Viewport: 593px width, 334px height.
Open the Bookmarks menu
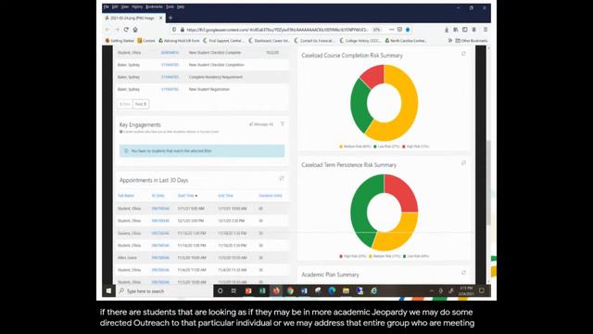click(155, 6)
